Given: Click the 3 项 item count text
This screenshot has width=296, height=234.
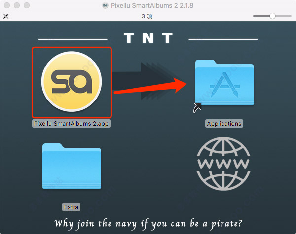Looking at the screenshot, I should pyautogui.click(x=147, y=16).
